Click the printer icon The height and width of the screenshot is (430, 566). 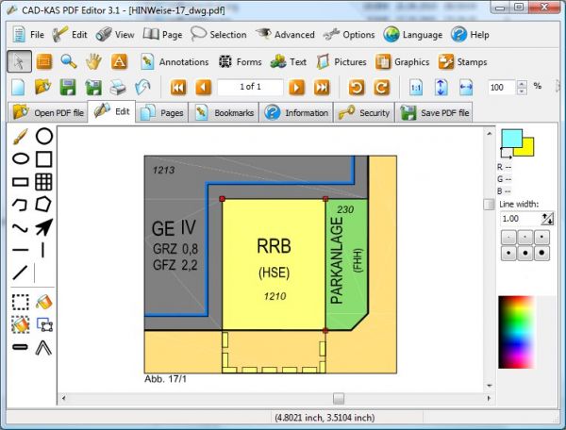[117, 88]
